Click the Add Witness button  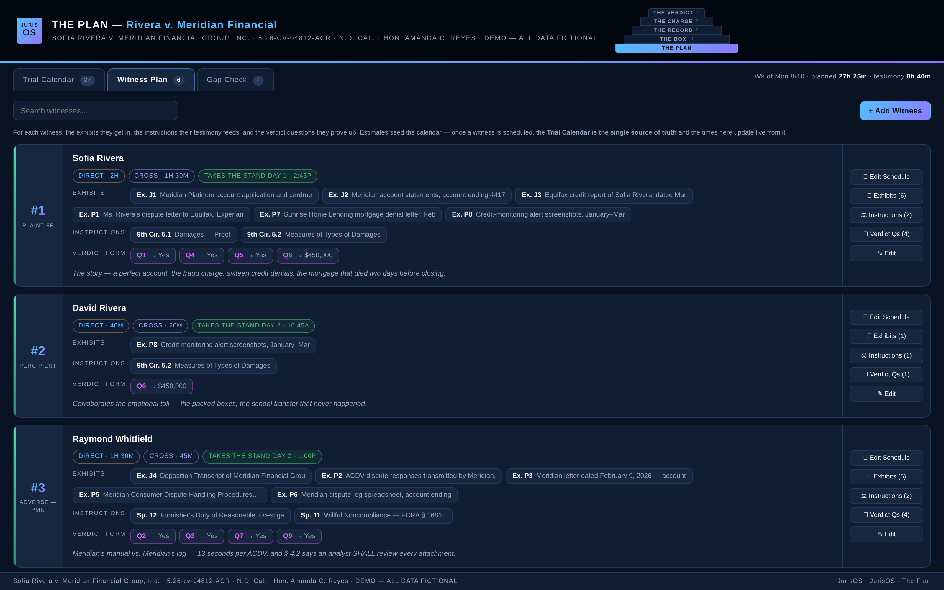(895, 111)
